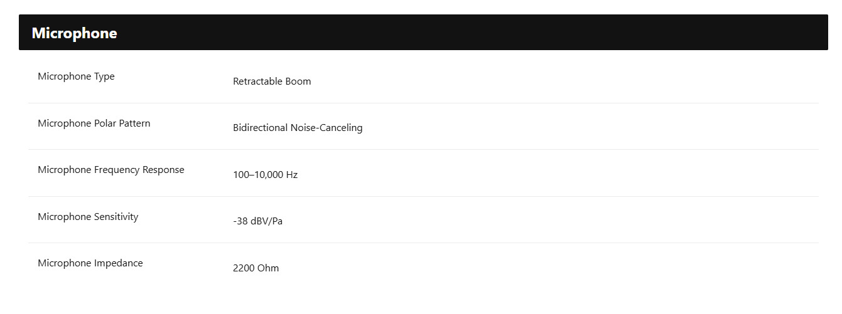The width and height of the screenshot is (842, 314).
Task: Select the Microphone Sensitivity label
Action: [88, 217]
